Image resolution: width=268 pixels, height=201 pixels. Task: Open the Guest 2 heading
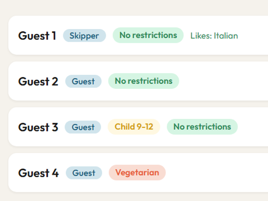[38, 81]
